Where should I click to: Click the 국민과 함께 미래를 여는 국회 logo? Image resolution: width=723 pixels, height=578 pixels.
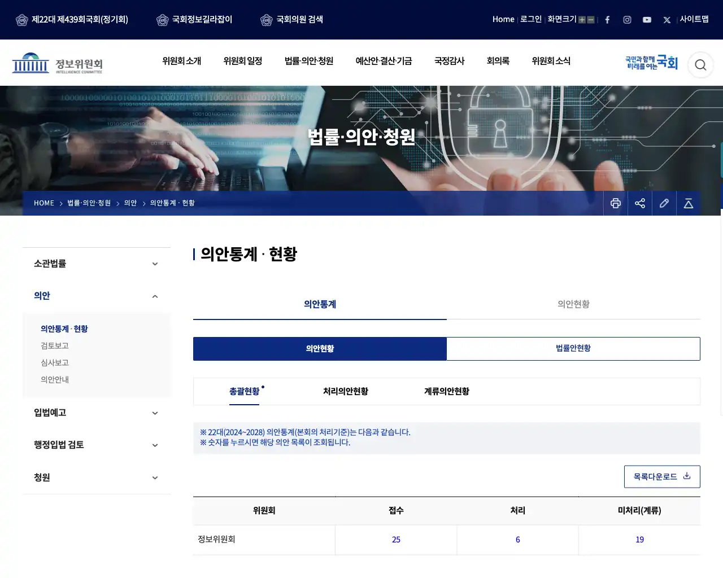click(651, 62)
